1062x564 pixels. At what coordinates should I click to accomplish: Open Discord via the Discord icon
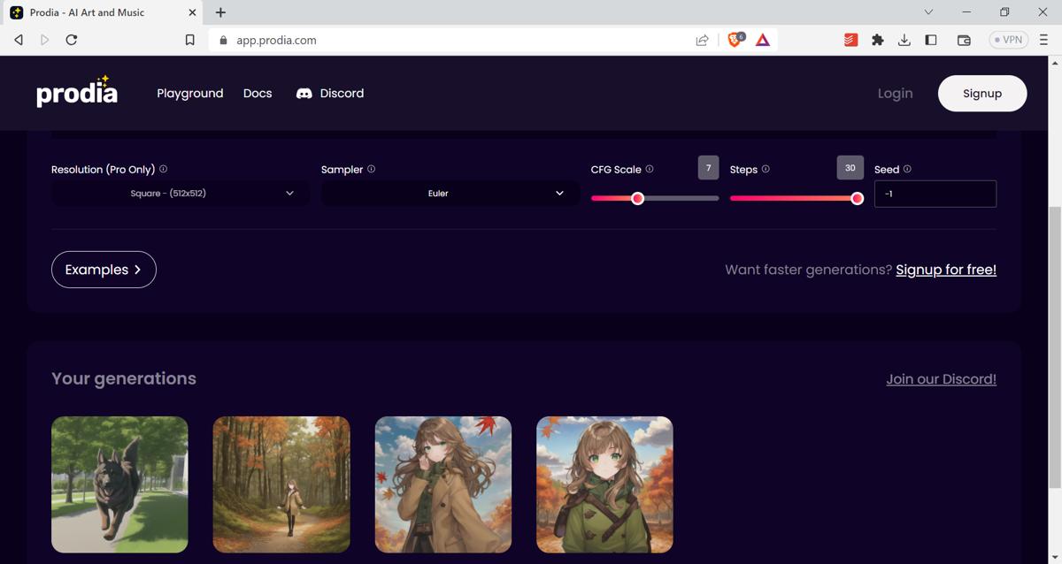[x=304, y=93]
